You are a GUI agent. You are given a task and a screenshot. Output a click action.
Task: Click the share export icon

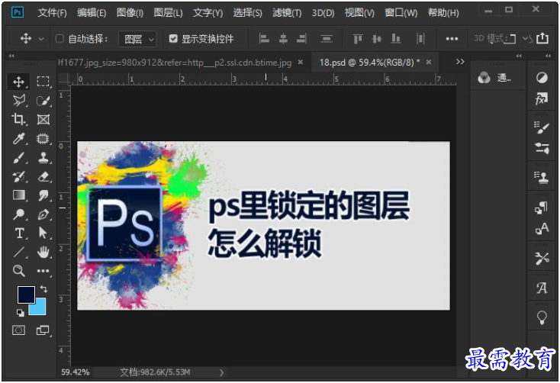click(542, 38)
